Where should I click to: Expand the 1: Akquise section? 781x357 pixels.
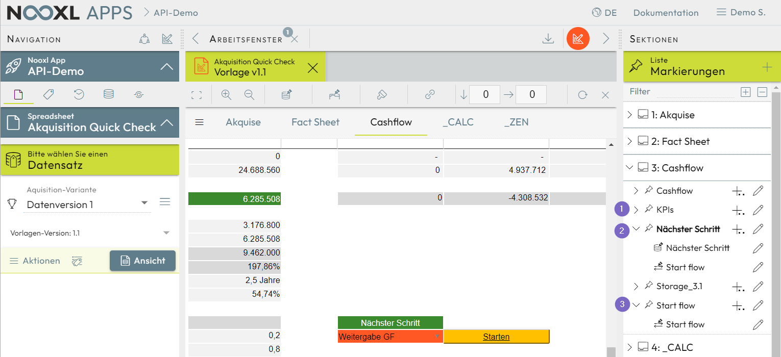click(630, 115)
